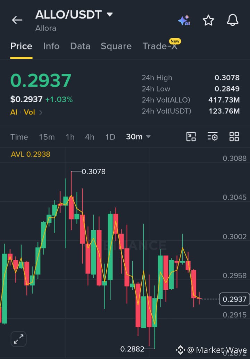
Task: Add ALLO/USDT to favorites via star
Action: click(x=208, y=20)
